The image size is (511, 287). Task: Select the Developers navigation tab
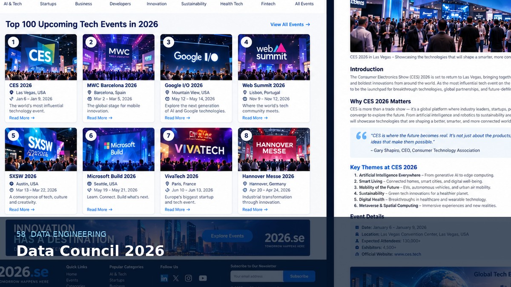[x=120, y=4]
